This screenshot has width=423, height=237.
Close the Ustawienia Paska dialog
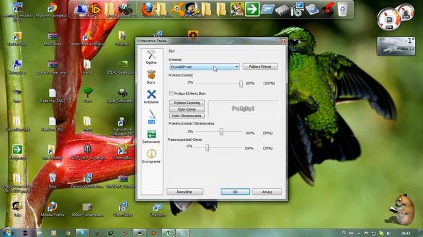tap(283, 41)
